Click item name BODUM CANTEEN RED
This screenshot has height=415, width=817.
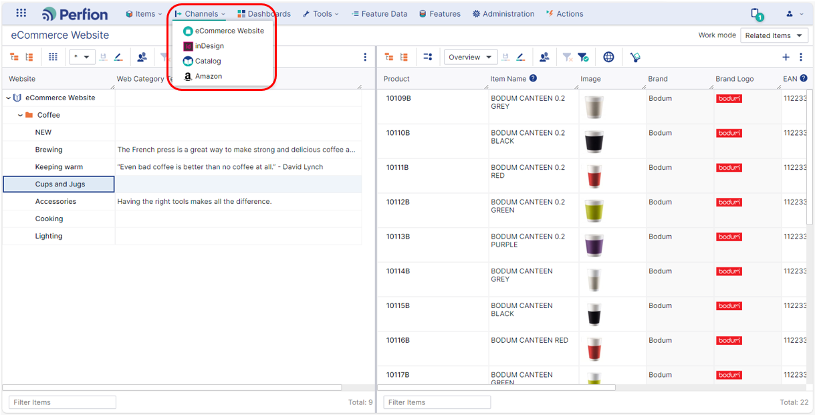530,340
